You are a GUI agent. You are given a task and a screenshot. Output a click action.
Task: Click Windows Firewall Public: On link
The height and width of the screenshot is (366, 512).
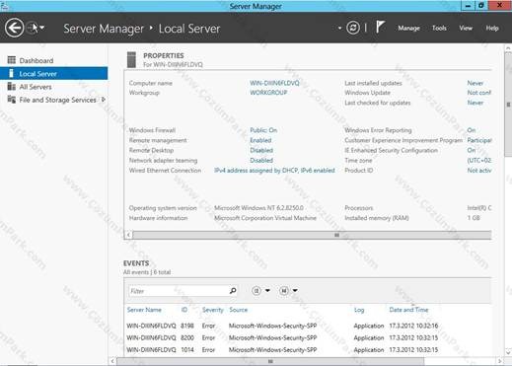pos(263,130)
